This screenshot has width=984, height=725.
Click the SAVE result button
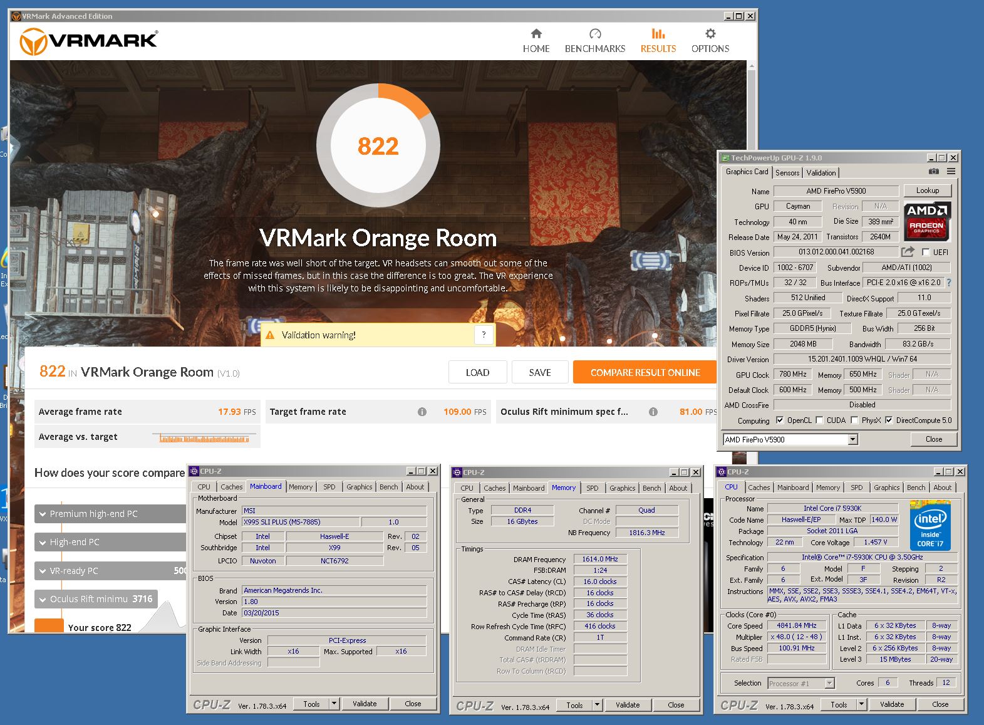(x=540, y=372)
